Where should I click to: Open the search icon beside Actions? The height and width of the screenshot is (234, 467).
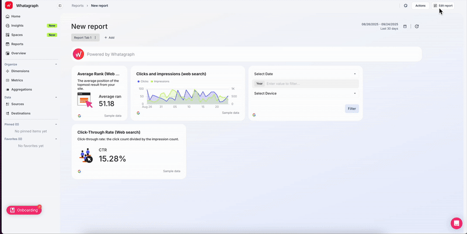tap(406, 5)
